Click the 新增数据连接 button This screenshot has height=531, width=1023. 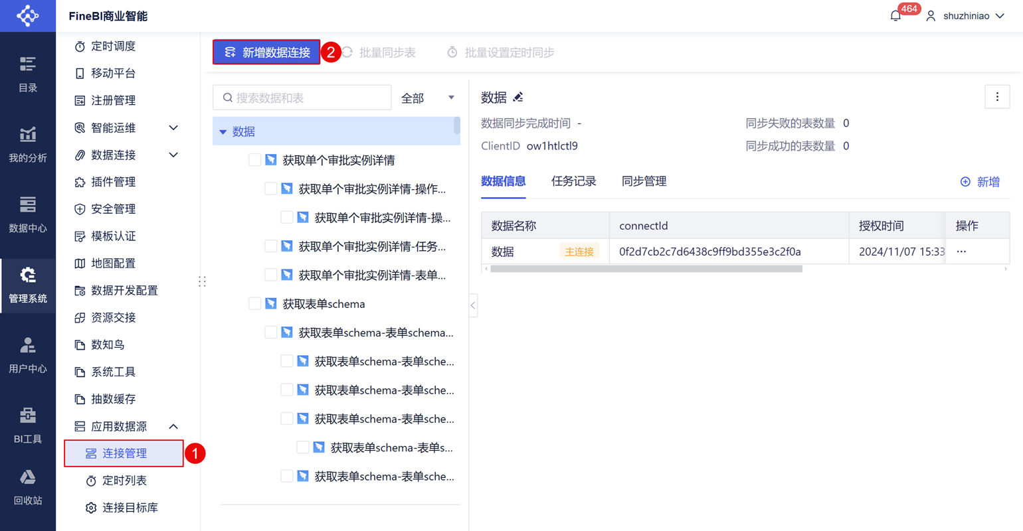tap(266, 52)
